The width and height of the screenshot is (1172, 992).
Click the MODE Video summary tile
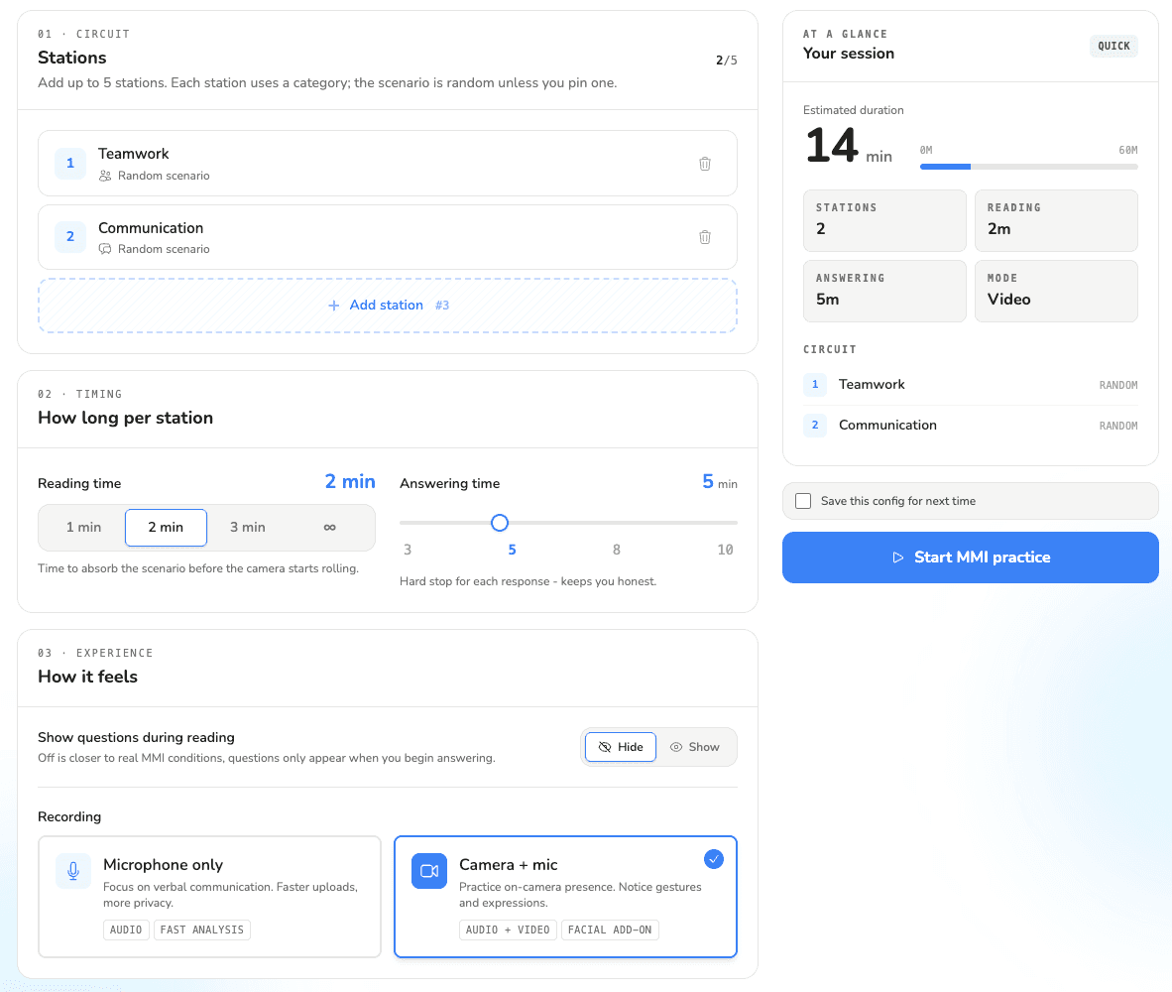[x=1056, y=291]
